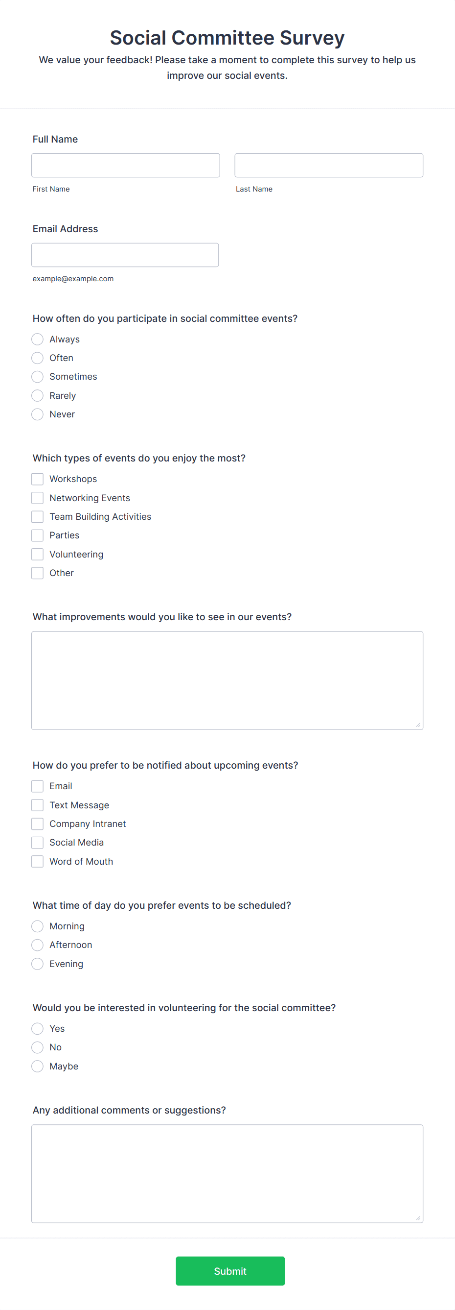Click the Last Name input field
This screenshot has height=1310, width=455.
[329, 165]
